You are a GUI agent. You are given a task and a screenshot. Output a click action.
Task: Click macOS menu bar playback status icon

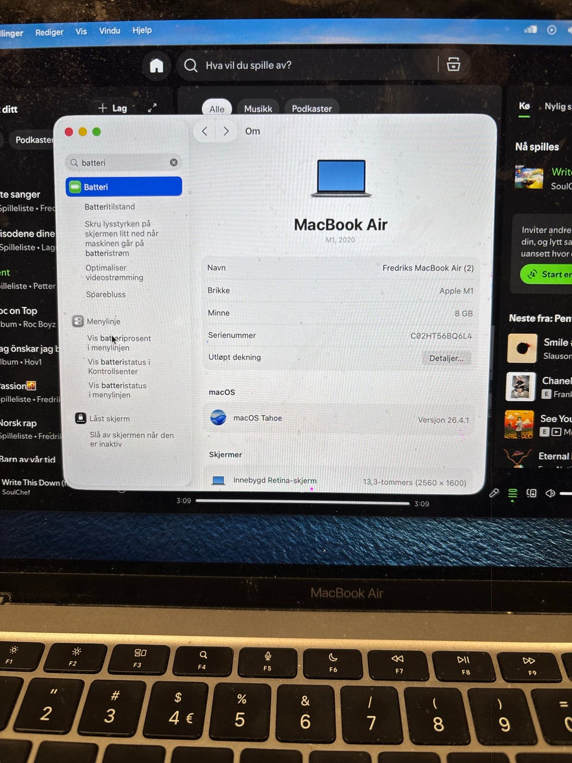pyautogui.click(x=552, y=30)
